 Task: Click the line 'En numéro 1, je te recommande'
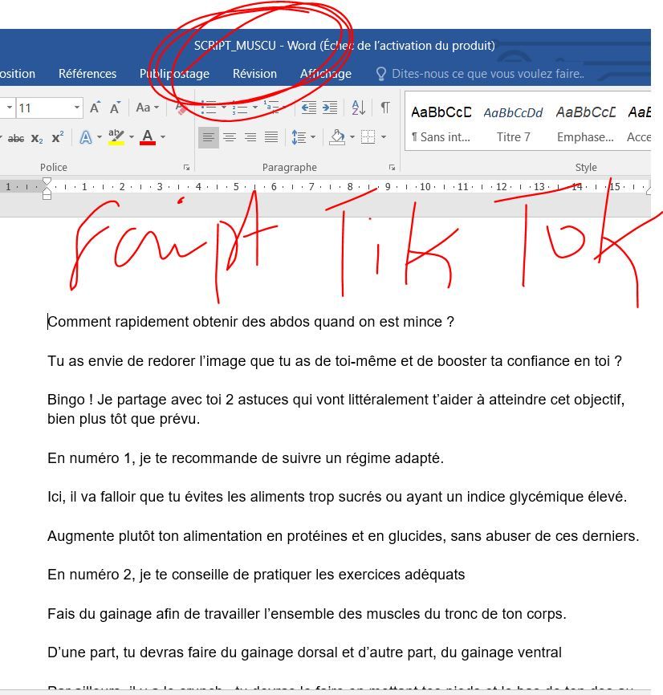[x=246, y=458]
